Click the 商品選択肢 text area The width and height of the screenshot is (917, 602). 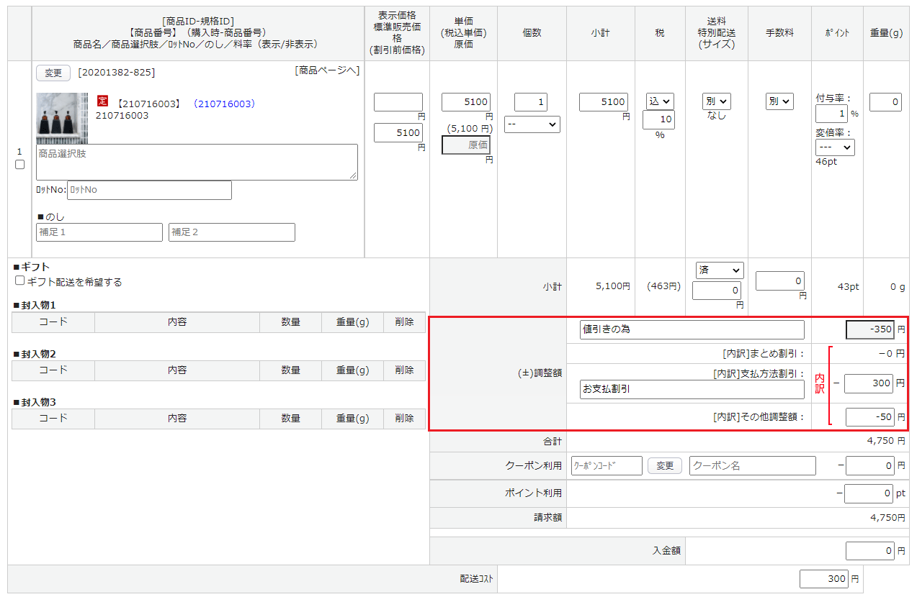point(197,162)
